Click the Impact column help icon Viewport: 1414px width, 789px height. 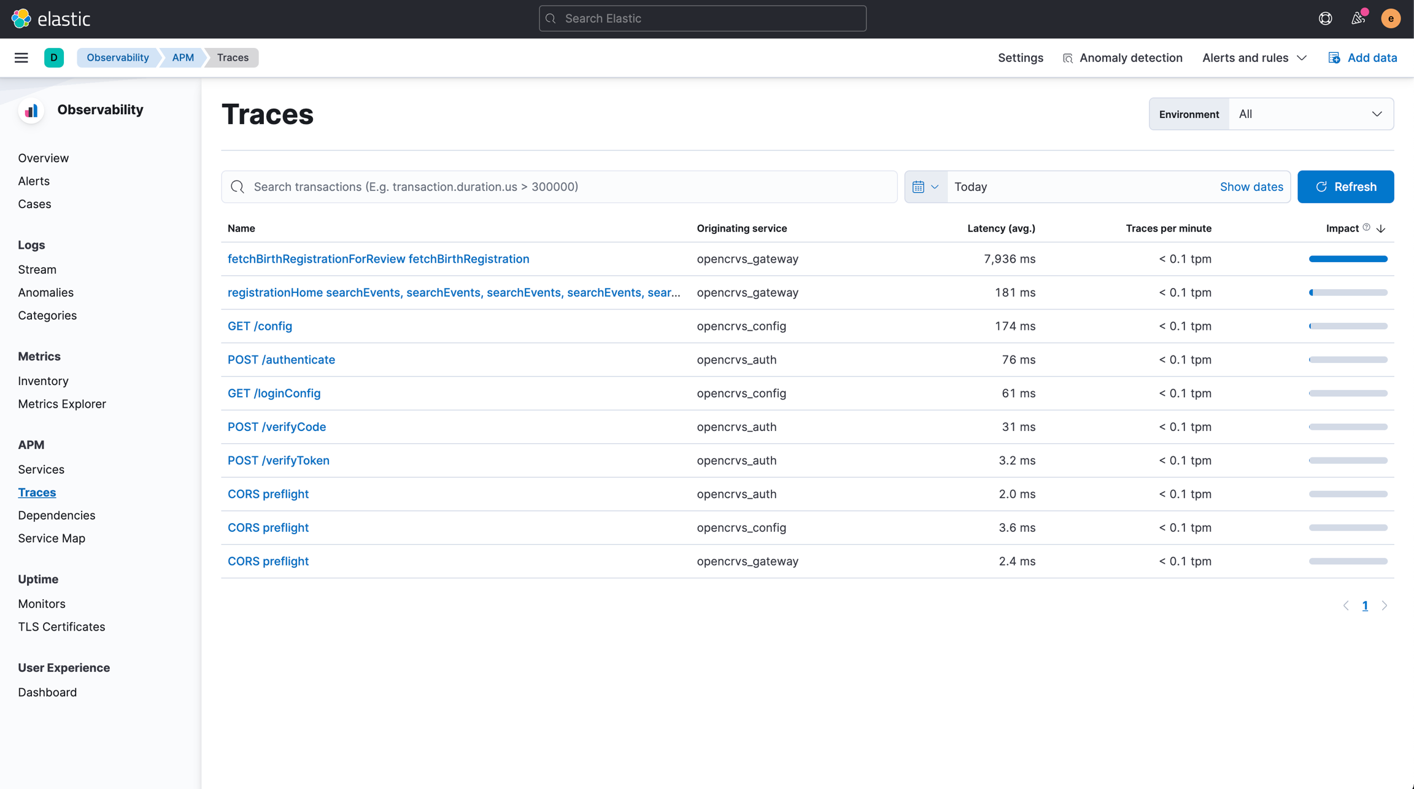pos(1366,227)
